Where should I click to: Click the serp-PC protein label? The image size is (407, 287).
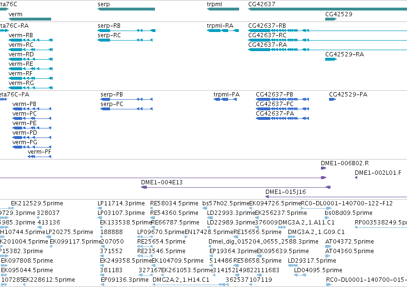coord(111,104)
